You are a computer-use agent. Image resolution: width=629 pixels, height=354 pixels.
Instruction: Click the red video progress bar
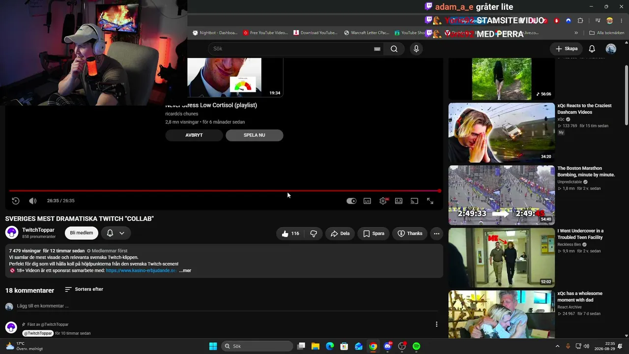225,191
